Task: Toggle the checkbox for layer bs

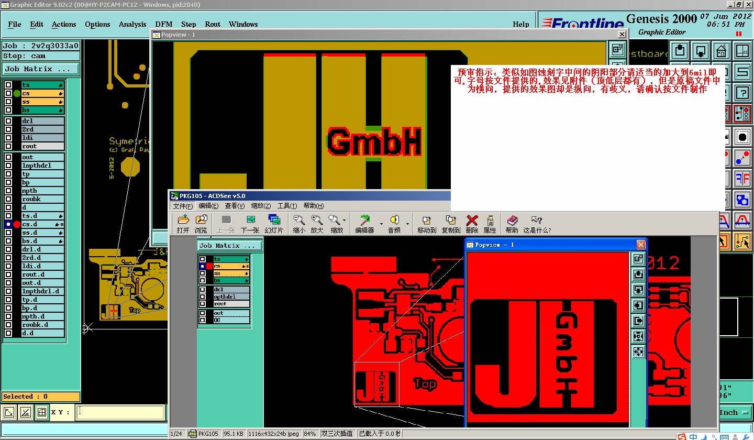Action: [x=8, y=110]
